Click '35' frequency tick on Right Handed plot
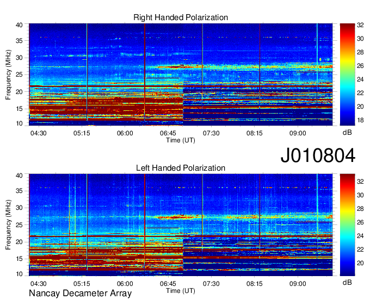The width and height of the screenshot is (370, 300). coord(19,41)
